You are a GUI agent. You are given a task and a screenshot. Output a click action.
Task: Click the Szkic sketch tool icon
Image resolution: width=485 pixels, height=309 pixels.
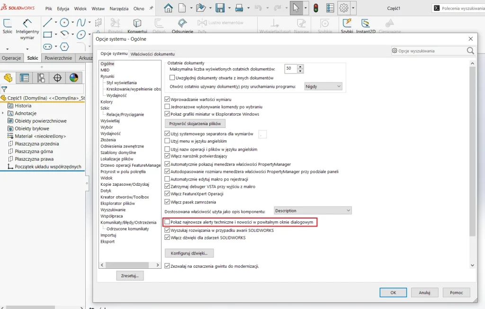[8, 24]
